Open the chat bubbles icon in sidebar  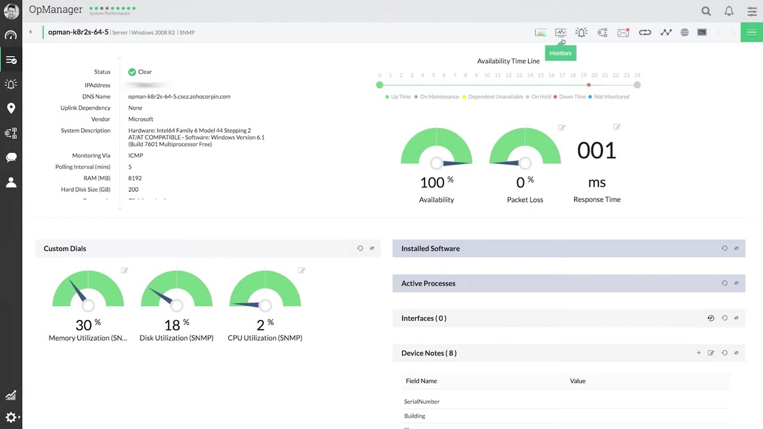(11, 157)
